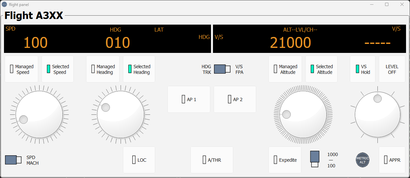The width and height of the screenshot is (410, 178).
Task: Activate the Expedite button
Action: tap(285, 160)
